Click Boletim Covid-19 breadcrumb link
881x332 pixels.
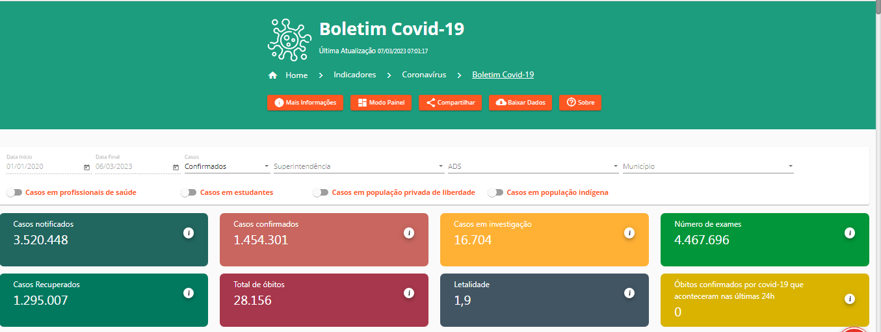click(503, 75)
